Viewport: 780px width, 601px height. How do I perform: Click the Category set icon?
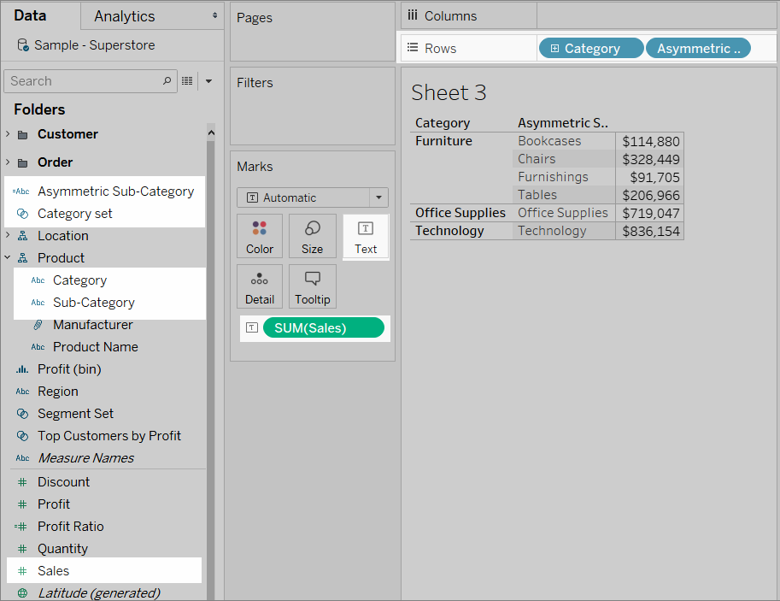(22, 214)
